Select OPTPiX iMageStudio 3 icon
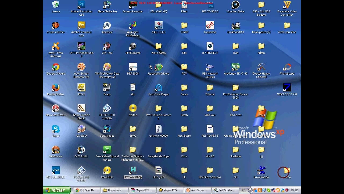This screenshot has height=194, width=344. point(81,46)
